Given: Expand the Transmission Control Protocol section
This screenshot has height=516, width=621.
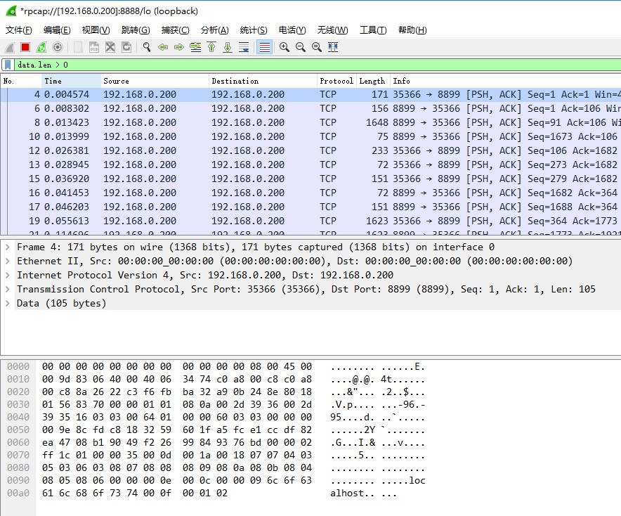Looking at the screenshot, I should (x=8, y=289).
